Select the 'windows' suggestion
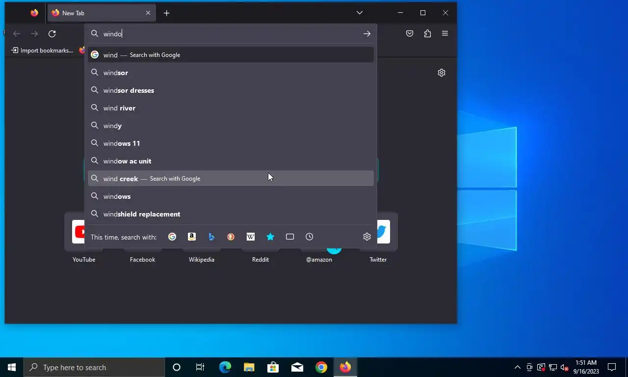Viewport: 628px width, 377px height. (231, 196)
